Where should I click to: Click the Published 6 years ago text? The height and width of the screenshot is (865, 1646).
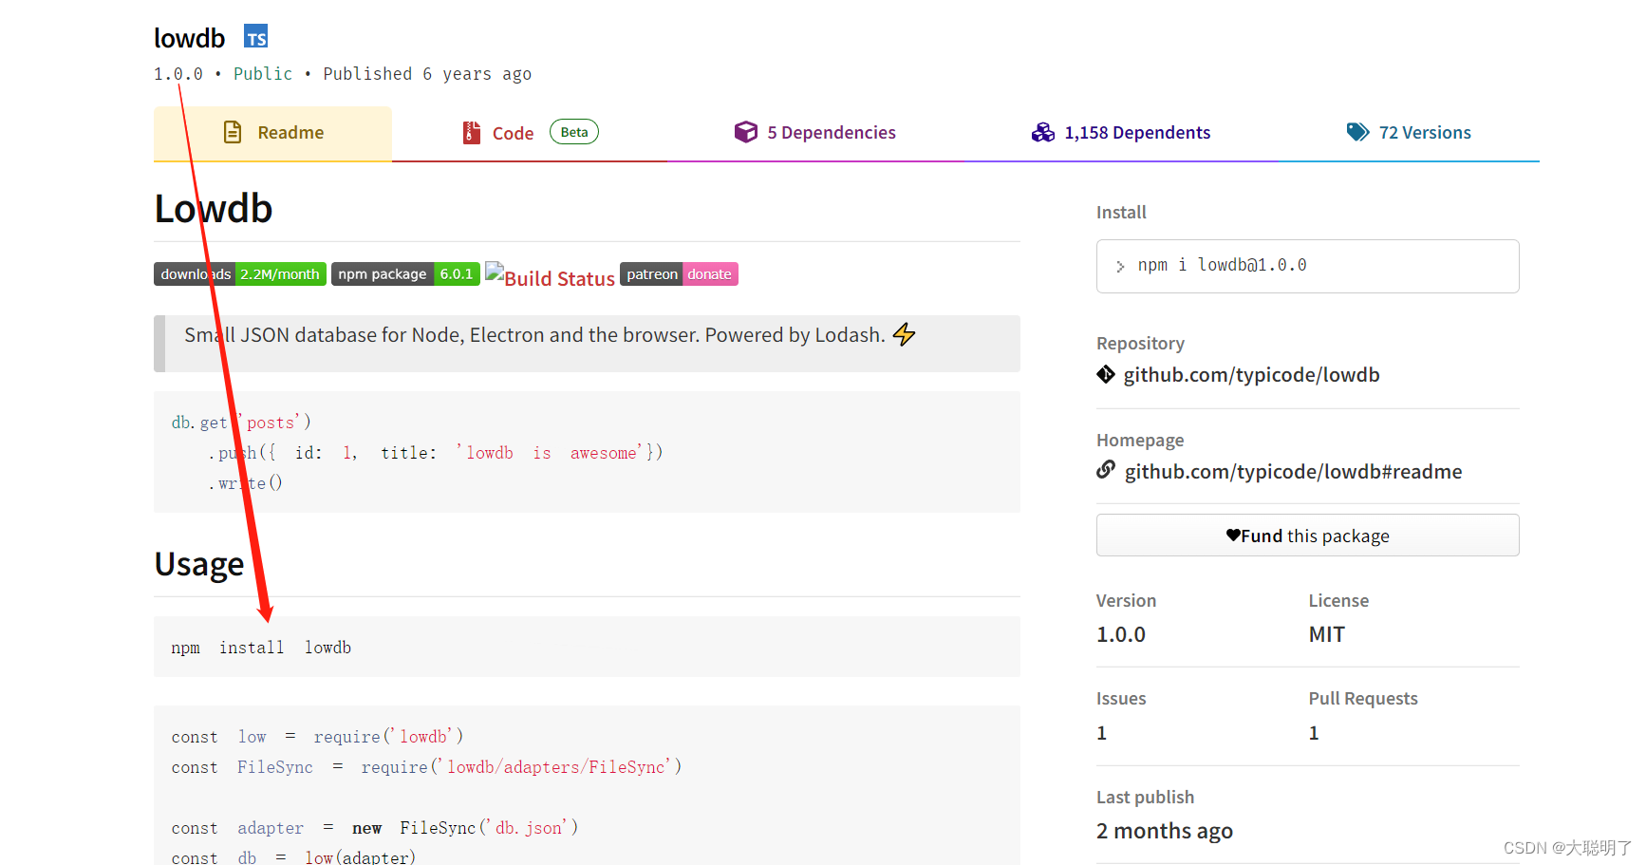[x=427, y=74]
